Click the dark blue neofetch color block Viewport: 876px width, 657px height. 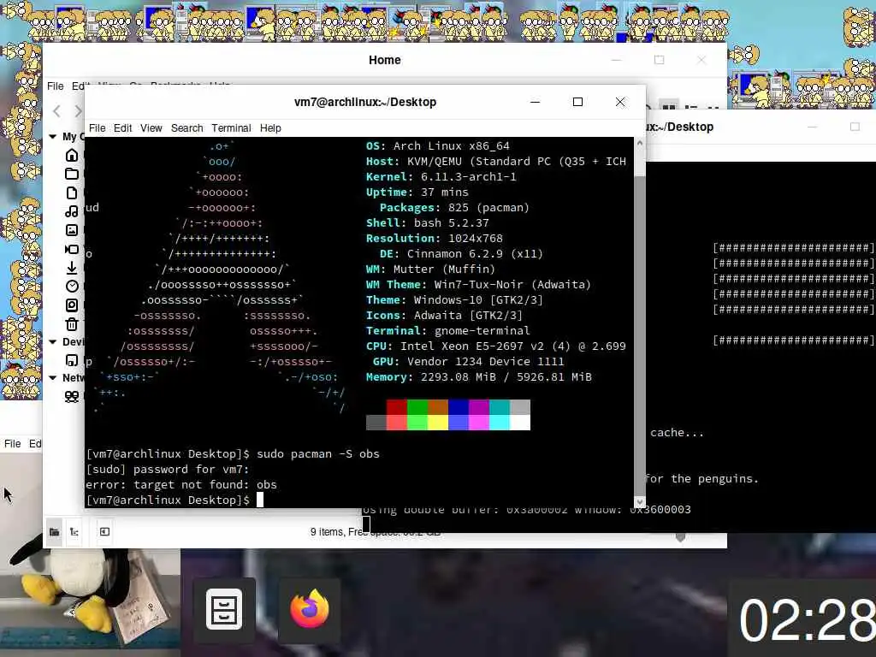pyautogui.click(x=459, y=406)
